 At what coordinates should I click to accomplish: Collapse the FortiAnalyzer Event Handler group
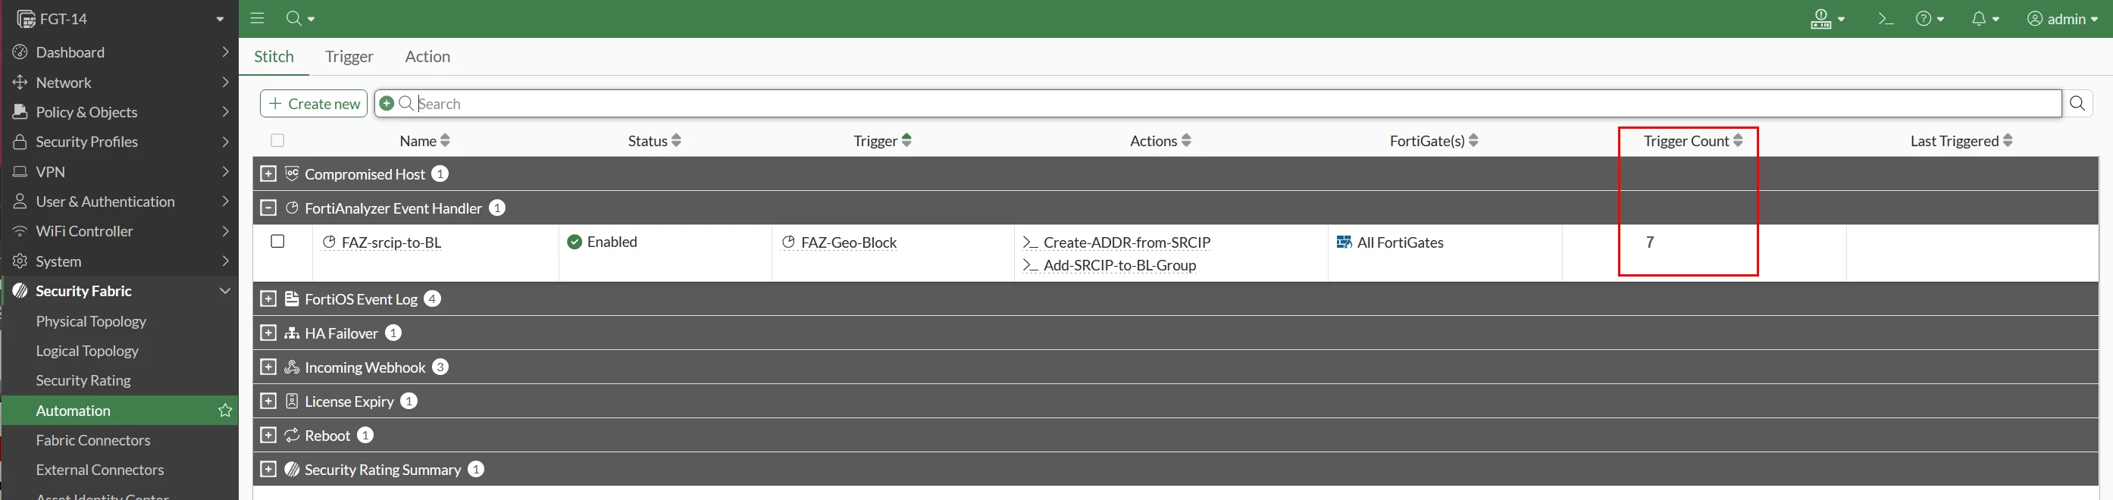(x=268, y=208)
